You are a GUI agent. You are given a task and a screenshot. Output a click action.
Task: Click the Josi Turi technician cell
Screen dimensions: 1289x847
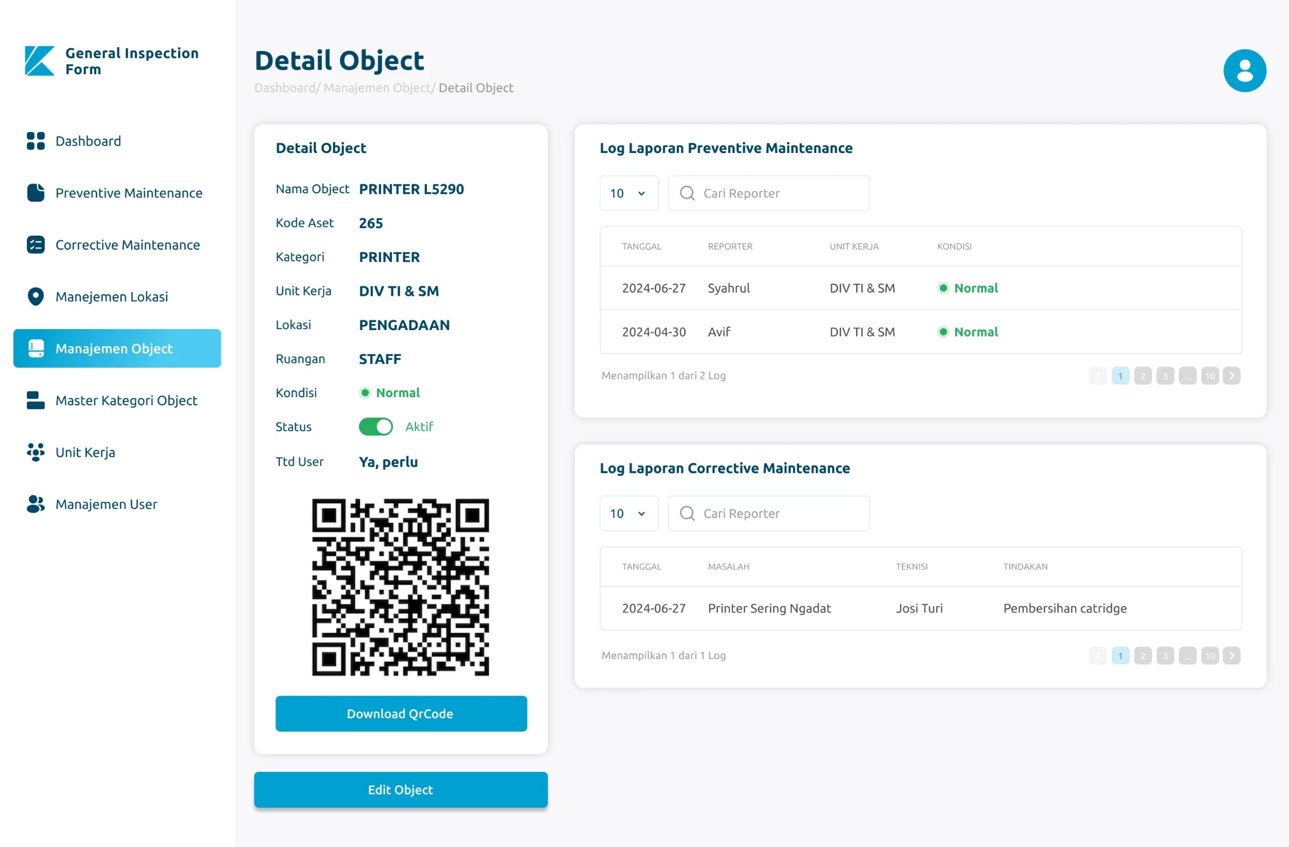(x=919, y=608)
